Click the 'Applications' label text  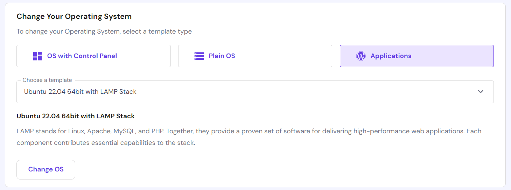click(x=391, y=56)
